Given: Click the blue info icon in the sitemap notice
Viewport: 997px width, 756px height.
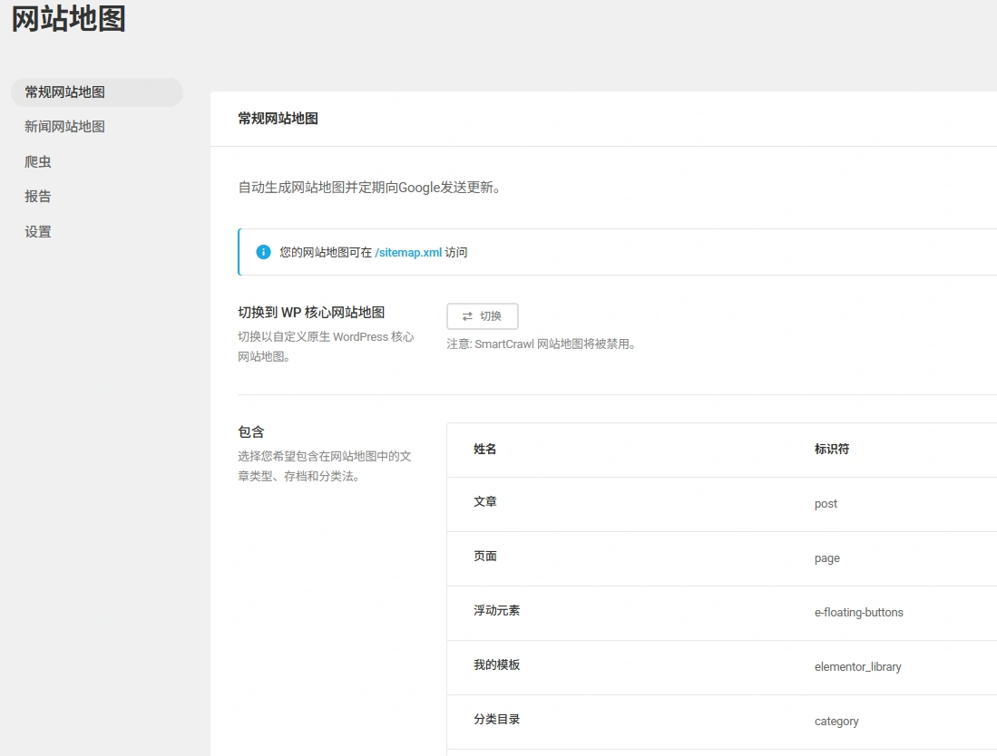Looking at the screenshot, I should coord(262,251).
